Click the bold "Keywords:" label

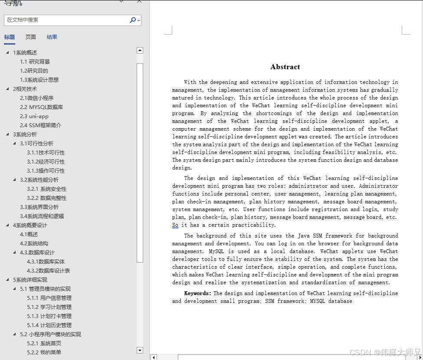pyautogui.click(x=198, y=293)
